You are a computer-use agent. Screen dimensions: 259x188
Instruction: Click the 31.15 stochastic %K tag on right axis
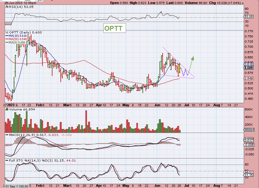click(x=249, y=175)
